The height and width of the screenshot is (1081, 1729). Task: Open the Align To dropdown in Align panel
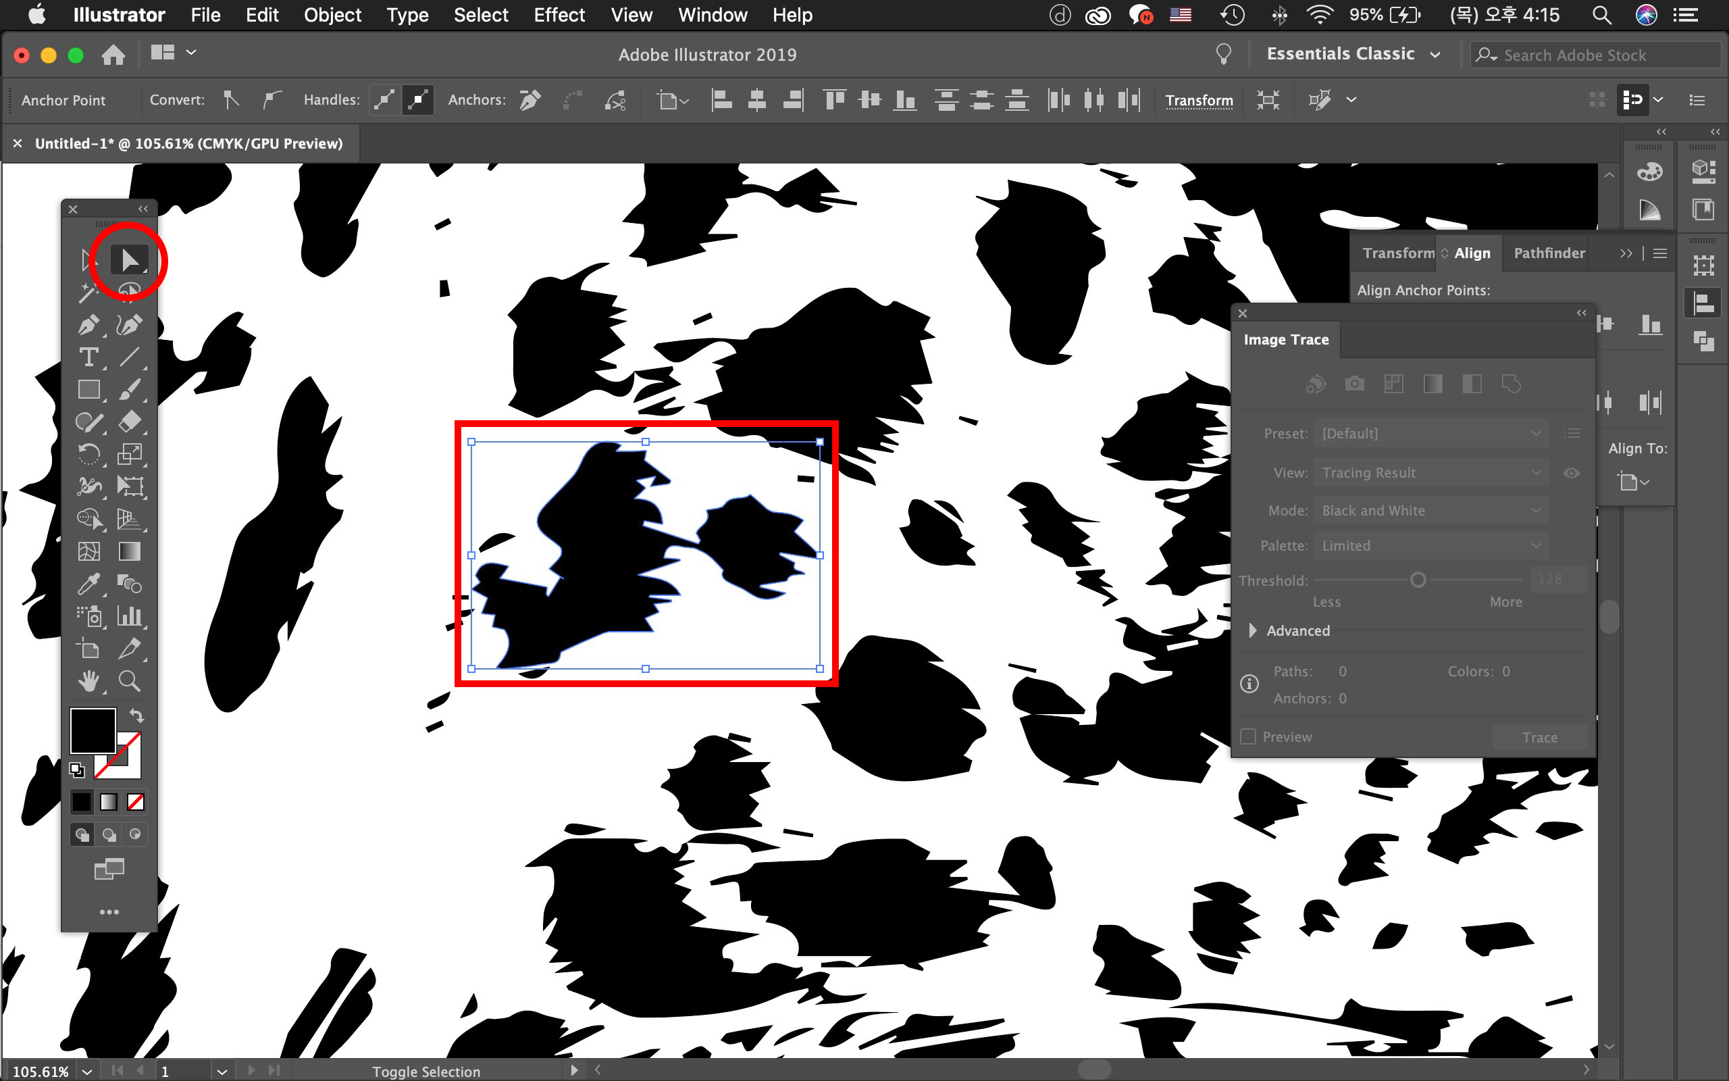click(x=1634, y=482)
